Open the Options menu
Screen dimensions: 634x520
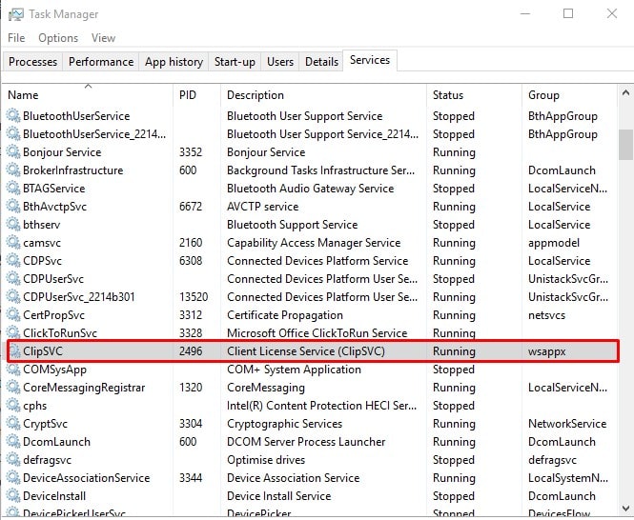[58, 38]
